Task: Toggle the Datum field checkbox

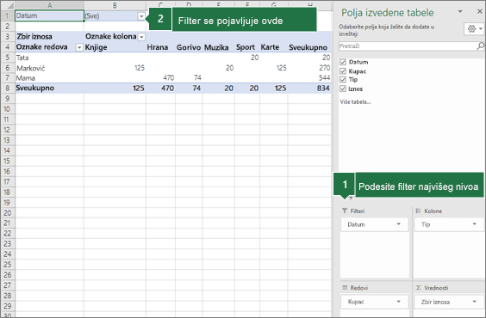Action: [342, 62]
